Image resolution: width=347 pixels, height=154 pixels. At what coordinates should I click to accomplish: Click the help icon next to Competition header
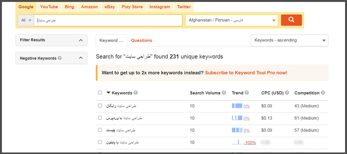pyautogui.click(x=323, y=93)
